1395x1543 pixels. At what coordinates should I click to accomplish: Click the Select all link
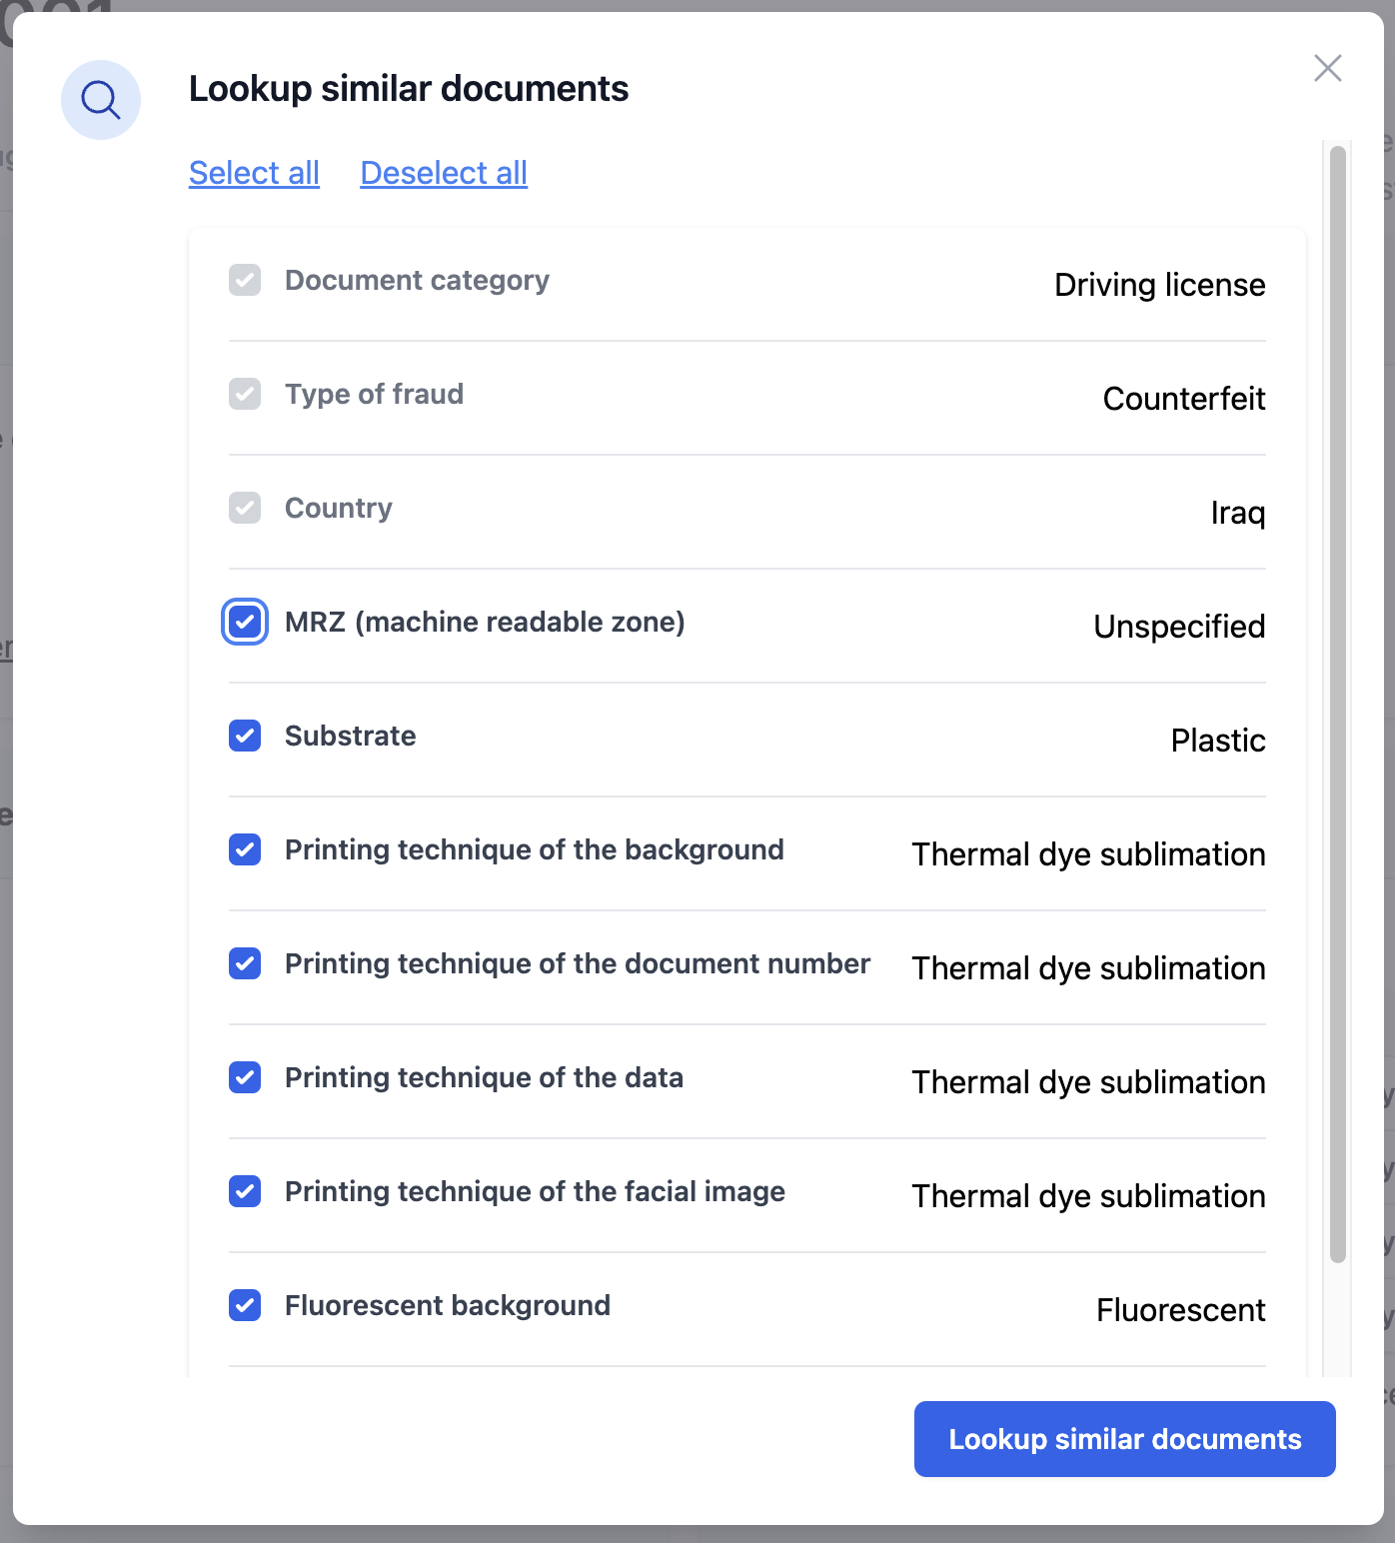(254, 173)
